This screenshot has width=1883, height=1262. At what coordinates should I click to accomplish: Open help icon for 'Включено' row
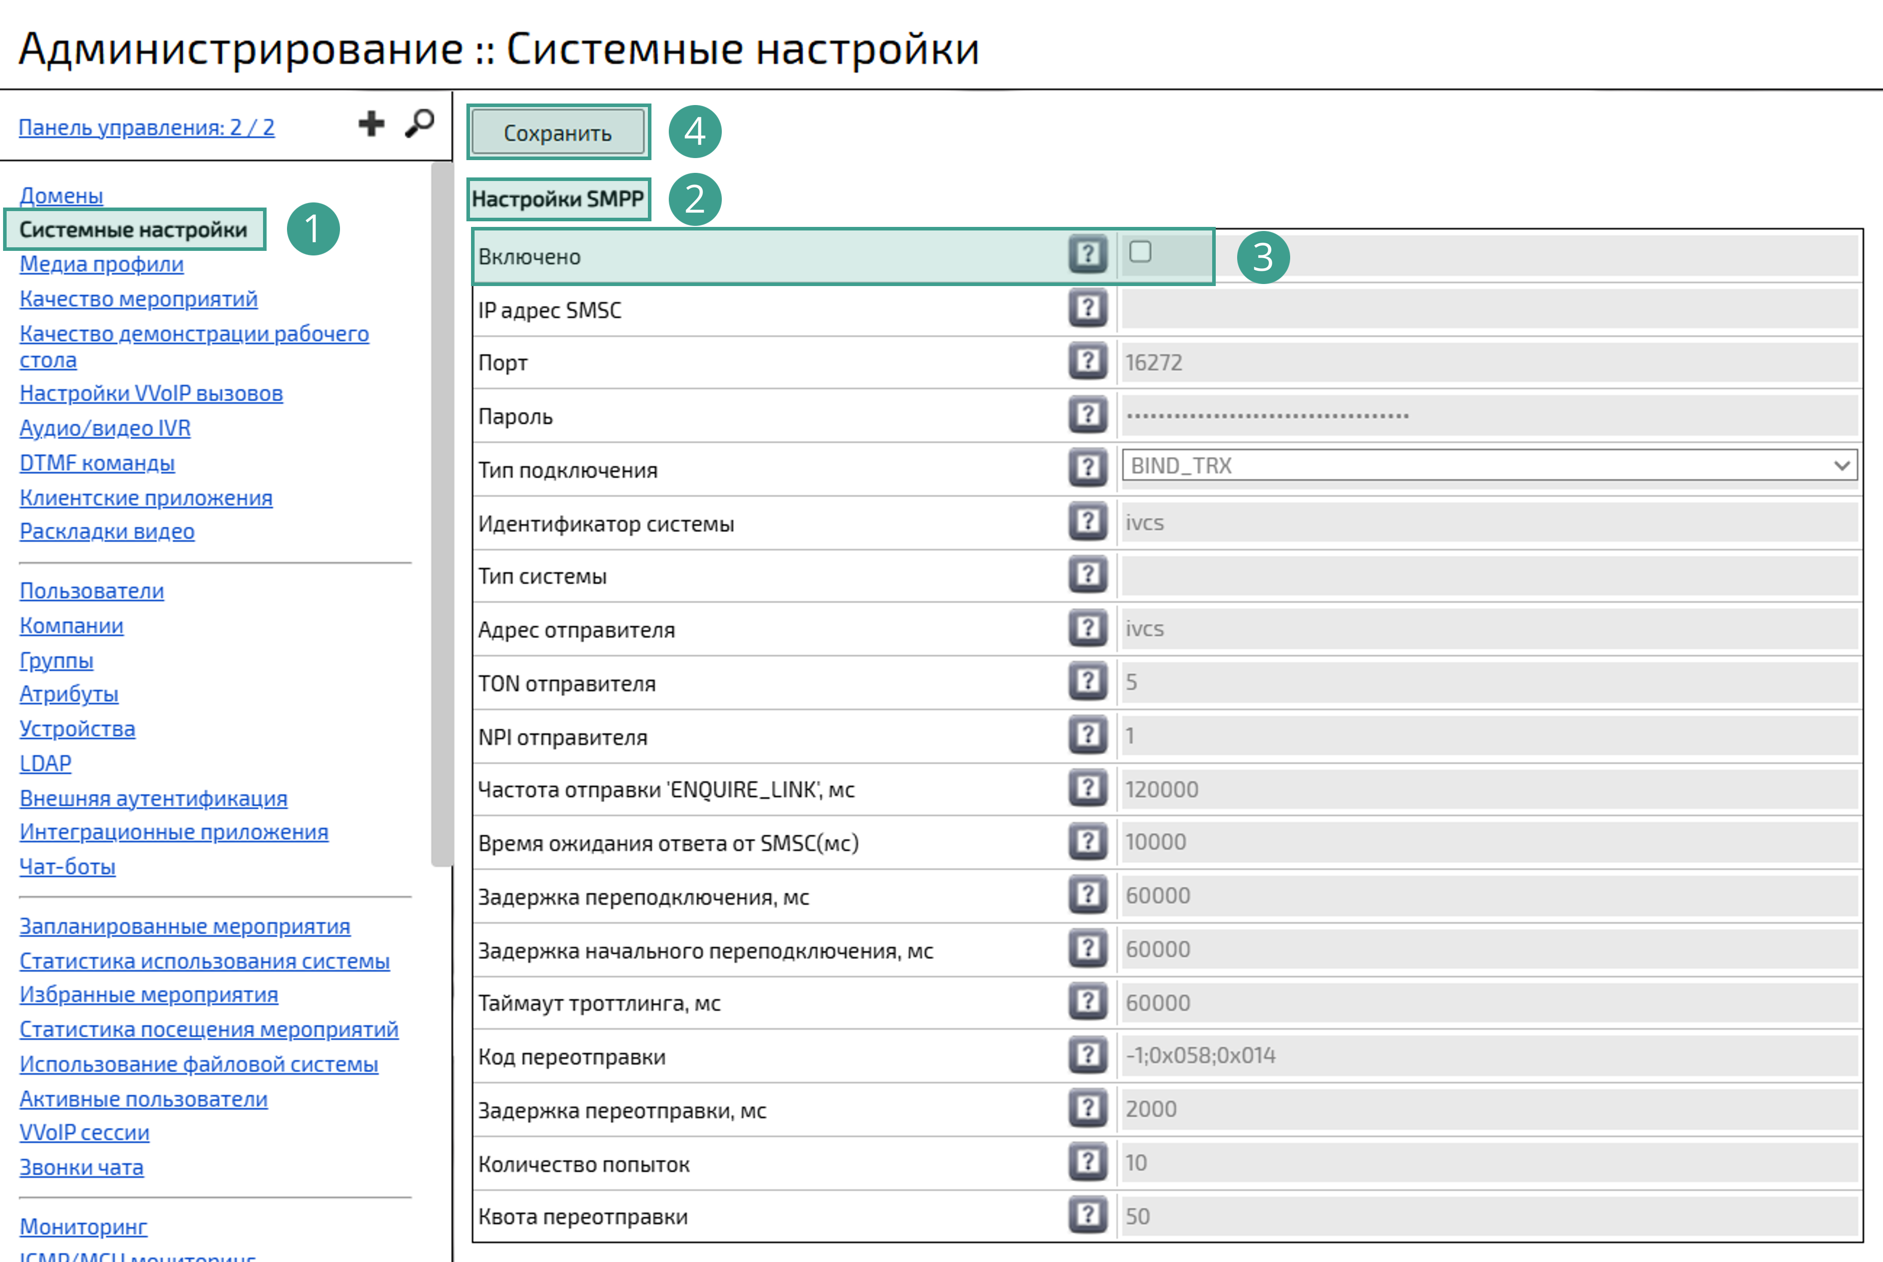point(1087,254)
